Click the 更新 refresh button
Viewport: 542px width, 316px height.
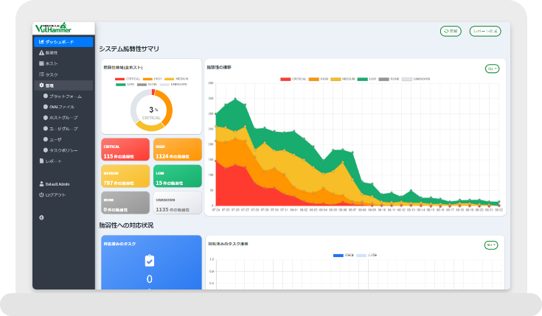(451, 31)
